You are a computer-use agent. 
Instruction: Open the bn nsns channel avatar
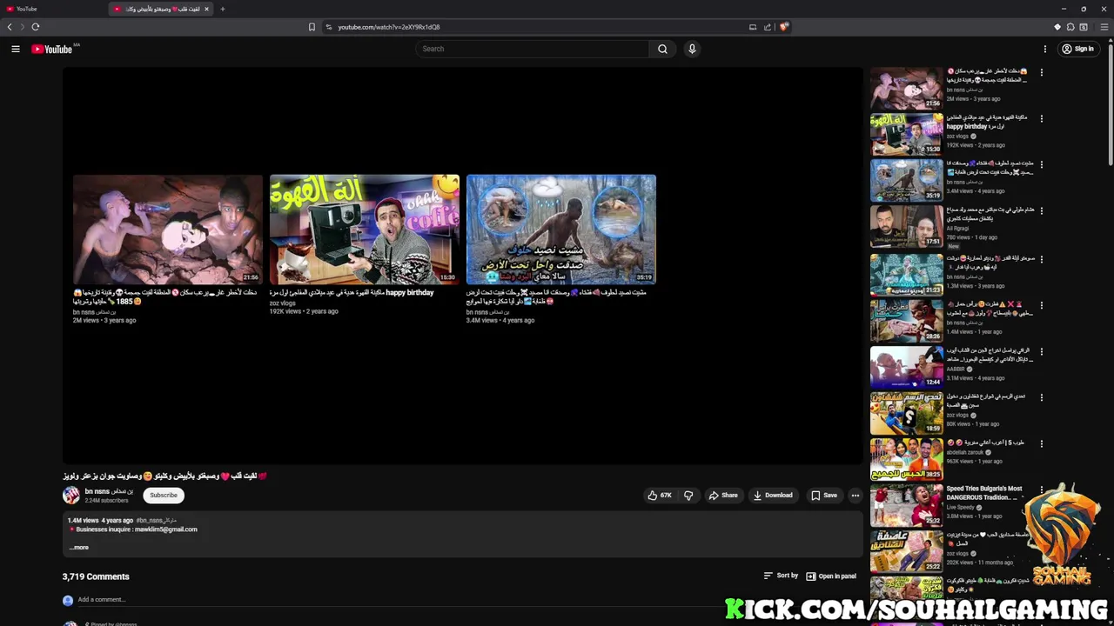(x=71, y=496)
